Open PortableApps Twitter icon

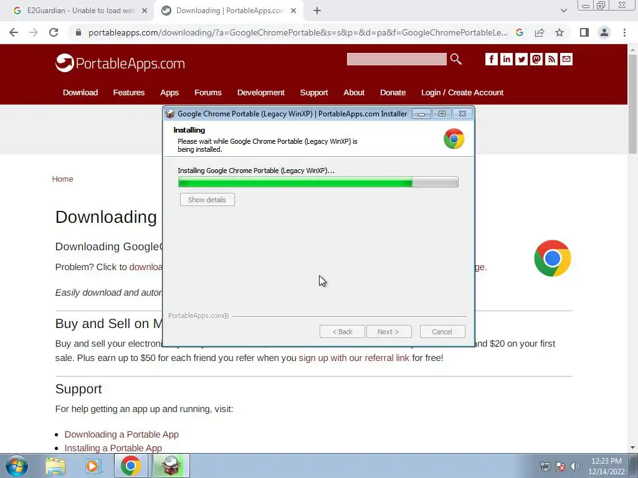click(521, 59)
